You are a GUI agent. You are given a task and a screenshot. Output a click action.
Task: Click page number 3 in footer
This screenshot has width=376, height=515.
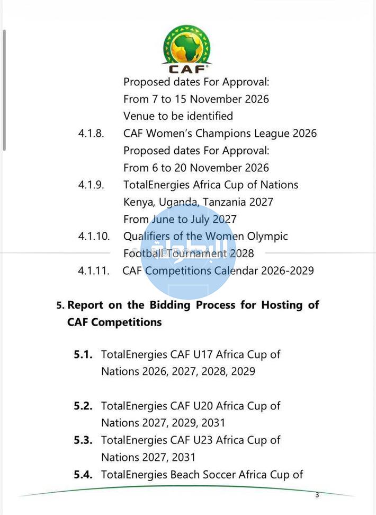317,495
